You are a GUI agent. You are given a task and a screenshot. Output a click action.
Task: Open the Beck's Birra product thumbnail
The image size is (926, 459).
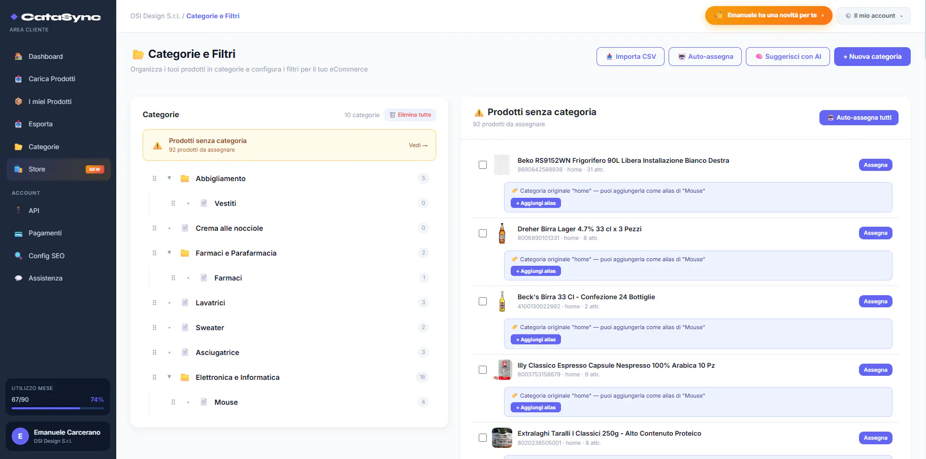tap(502, 301)
